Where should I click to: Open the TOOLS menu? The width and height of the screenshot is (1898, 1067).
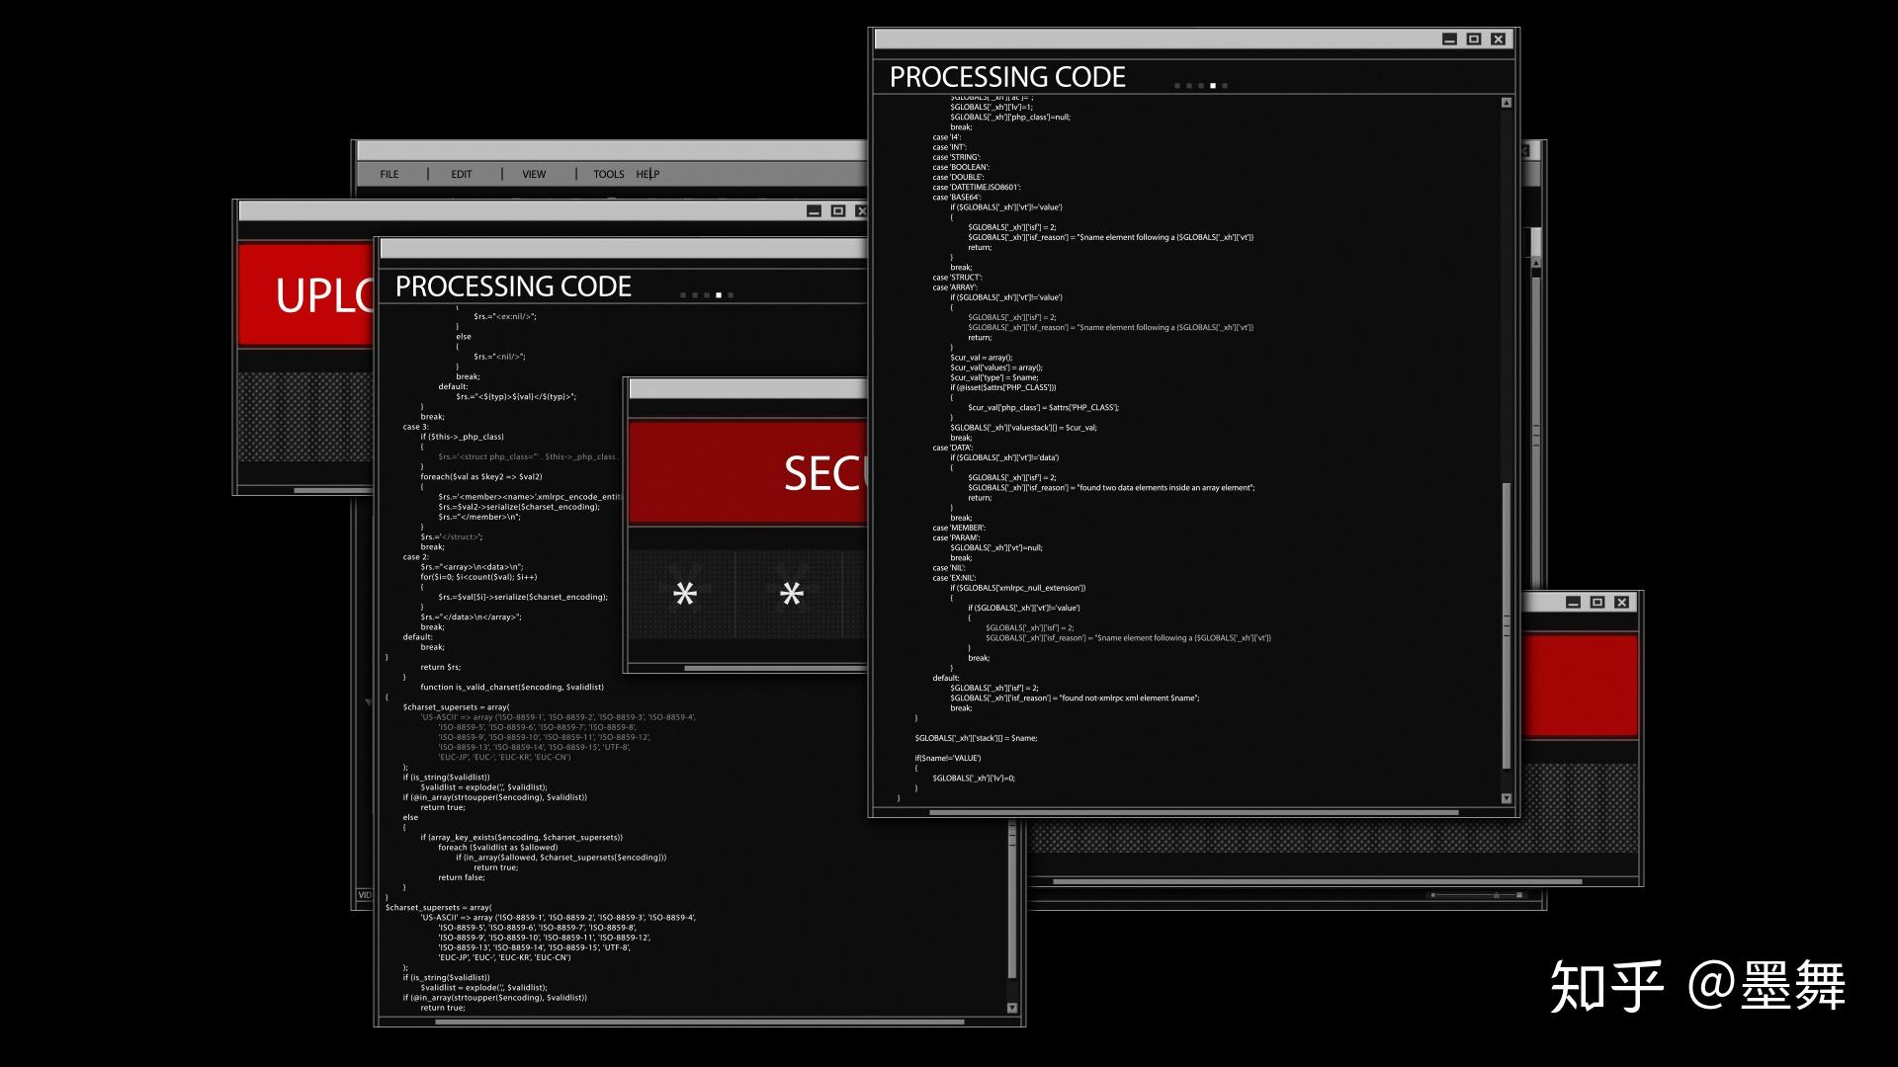click(608, 174)
